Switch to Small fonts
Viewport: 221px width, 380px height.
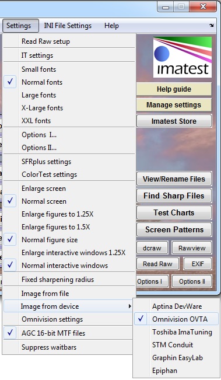[69, 69]
